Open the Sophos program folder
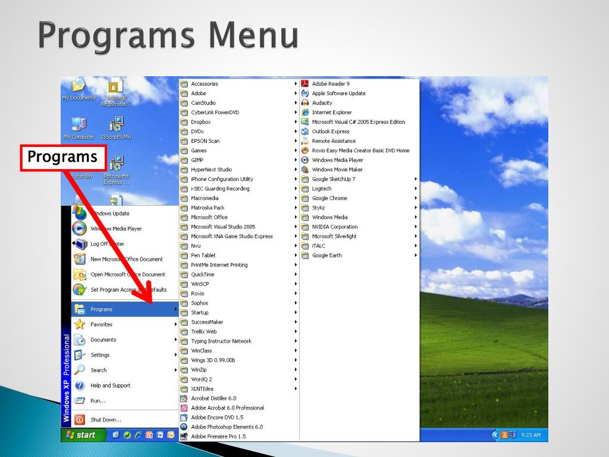 [239, 303]
